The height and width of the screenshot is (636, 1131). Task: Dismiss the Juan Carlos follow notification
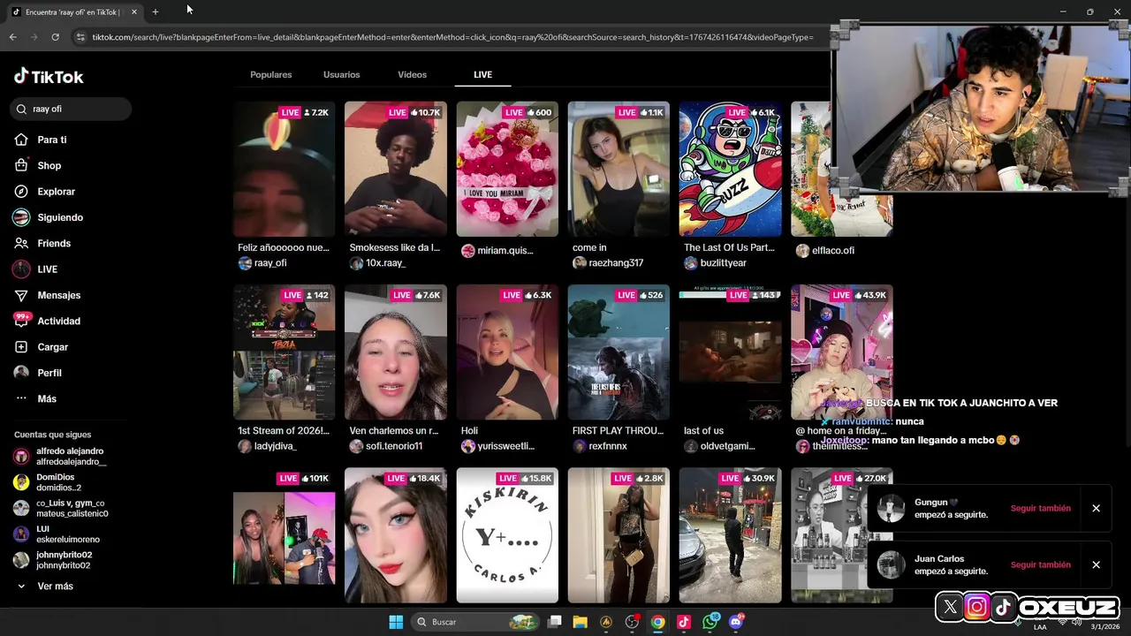1096,564
